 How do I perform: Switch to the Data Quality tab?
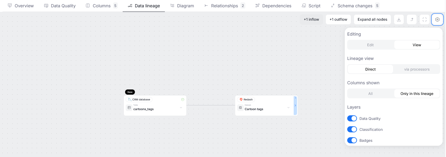point(60,6)
